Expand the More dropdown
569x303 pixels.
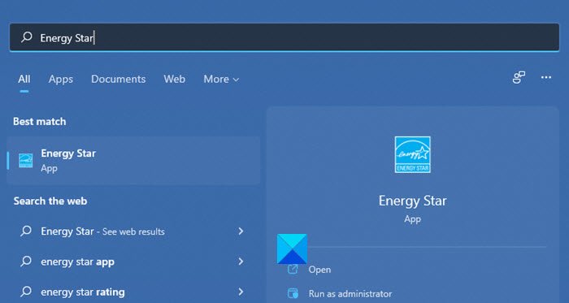(x=221, y=79)
